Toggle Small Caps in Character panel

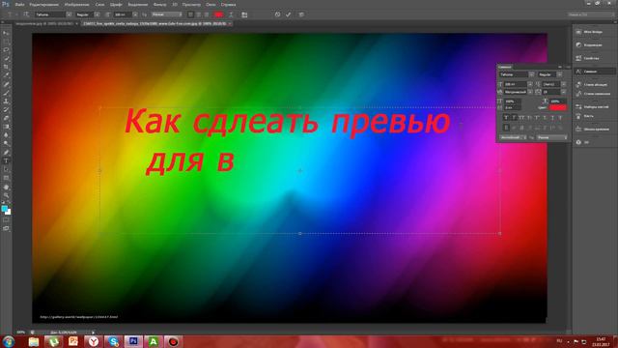click(x=529, y=118)
